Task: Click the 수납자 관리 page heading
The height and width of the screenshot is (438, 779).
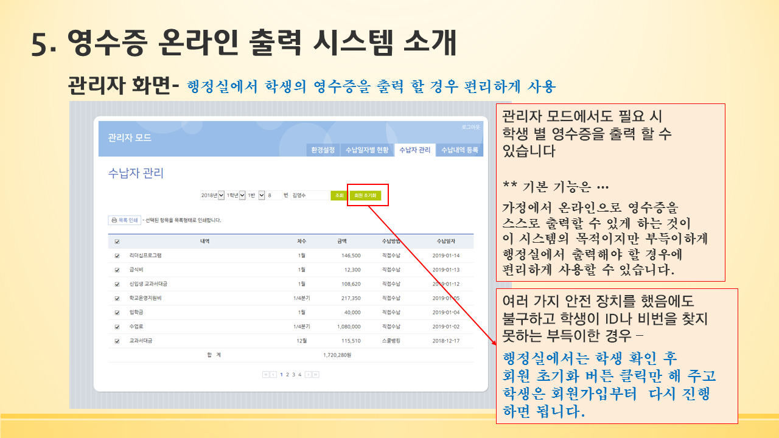Action: 136,173
